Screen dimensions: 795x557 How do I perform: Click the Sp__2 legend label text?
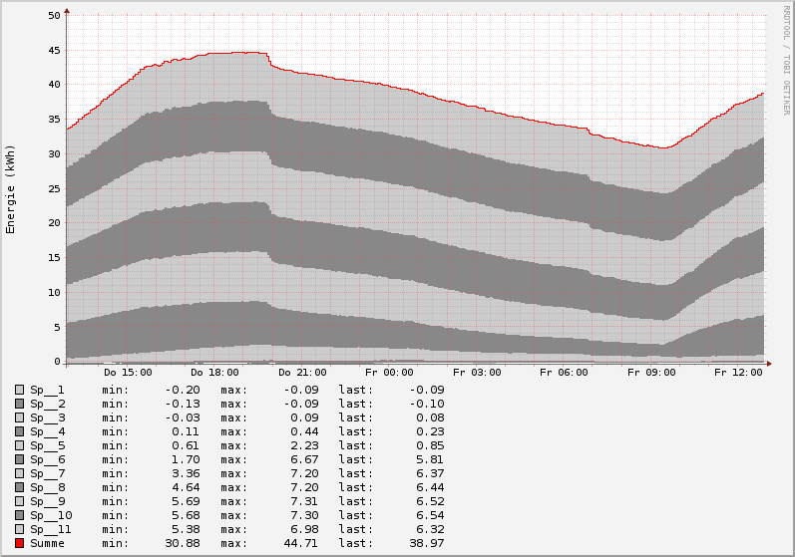[47, 404]
